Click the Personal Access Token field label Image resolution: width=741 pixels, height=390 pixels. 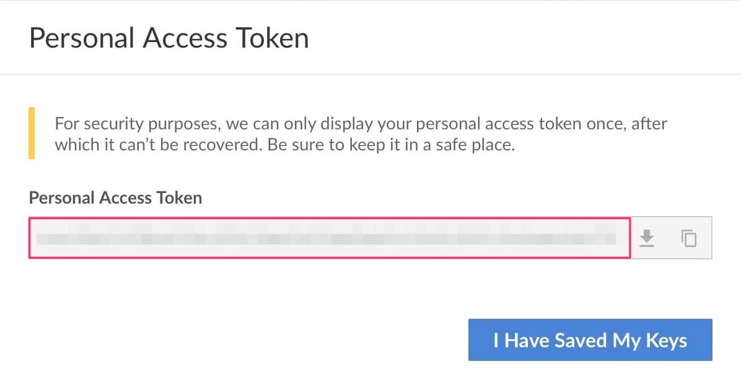[115, 197]
